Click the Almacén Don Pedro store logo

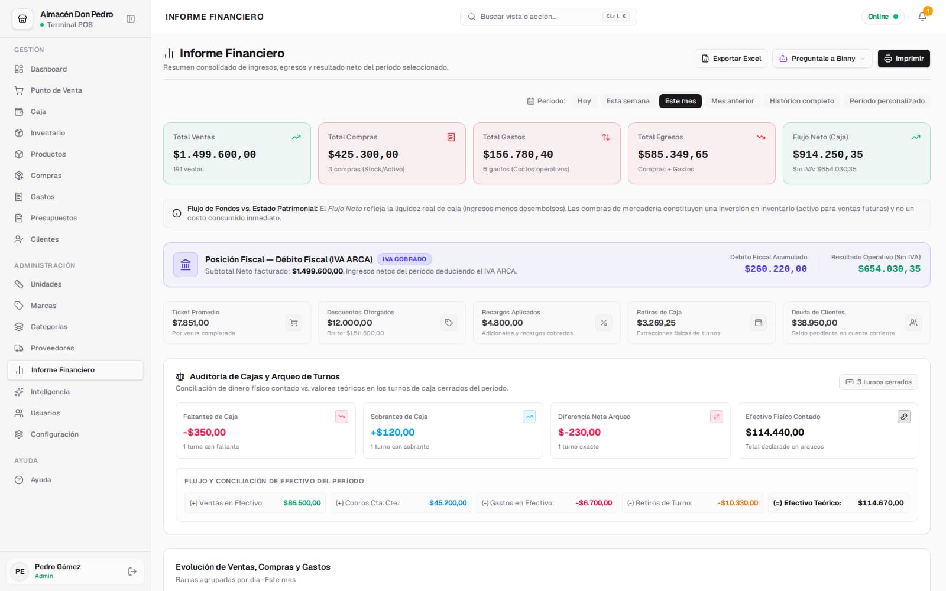22,19
